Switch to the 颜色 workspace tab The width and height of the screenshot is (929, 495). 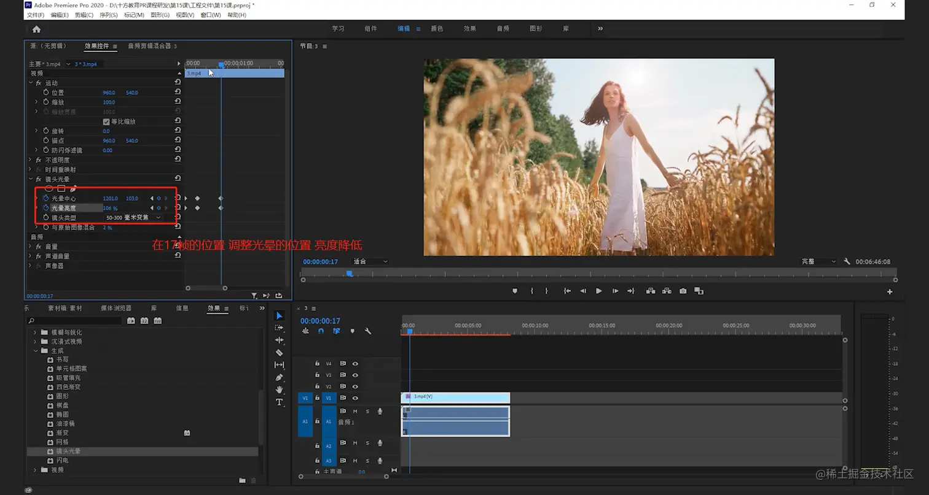436,29
